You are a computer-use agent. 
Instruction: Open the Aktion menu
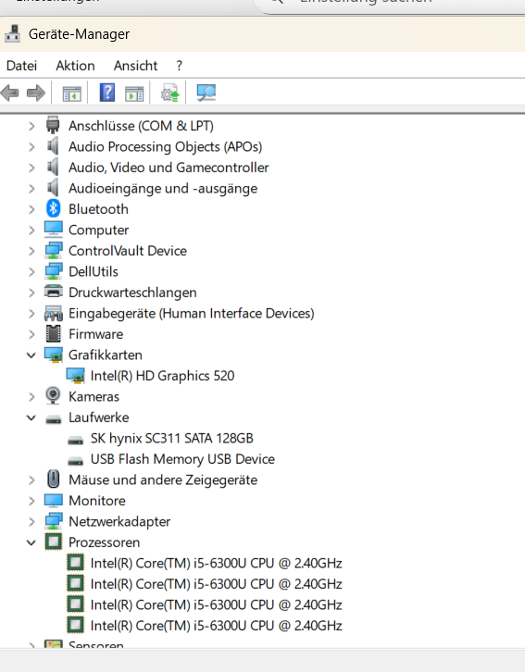tap(75, 66)
